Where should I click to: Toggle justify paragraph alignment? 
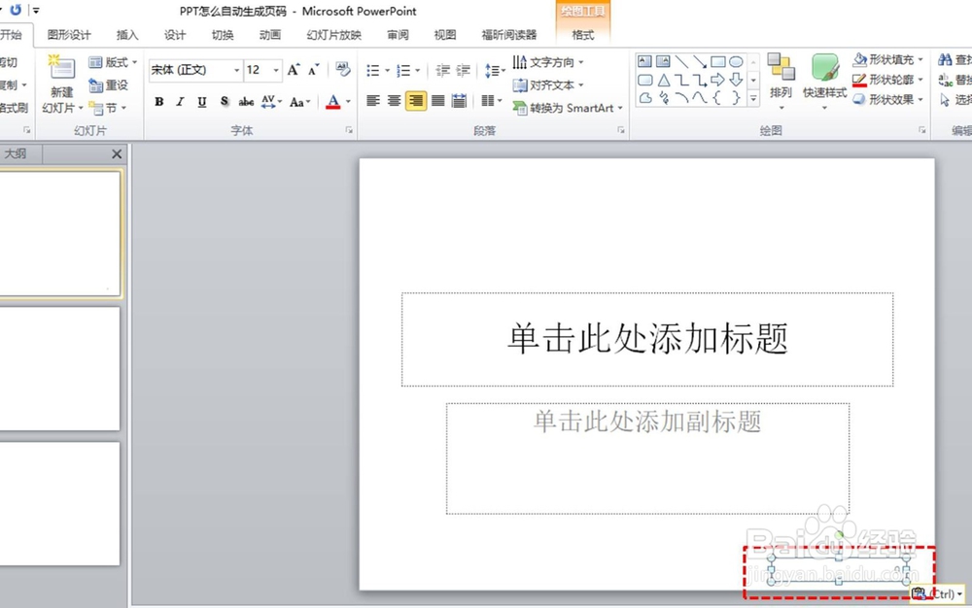point(437,101)
